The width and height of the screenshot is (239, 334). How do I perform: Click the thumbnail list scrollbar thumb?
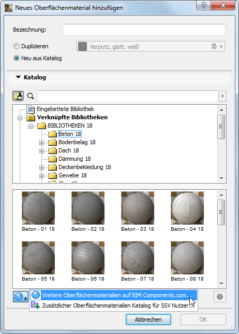[x=221, y=212]
